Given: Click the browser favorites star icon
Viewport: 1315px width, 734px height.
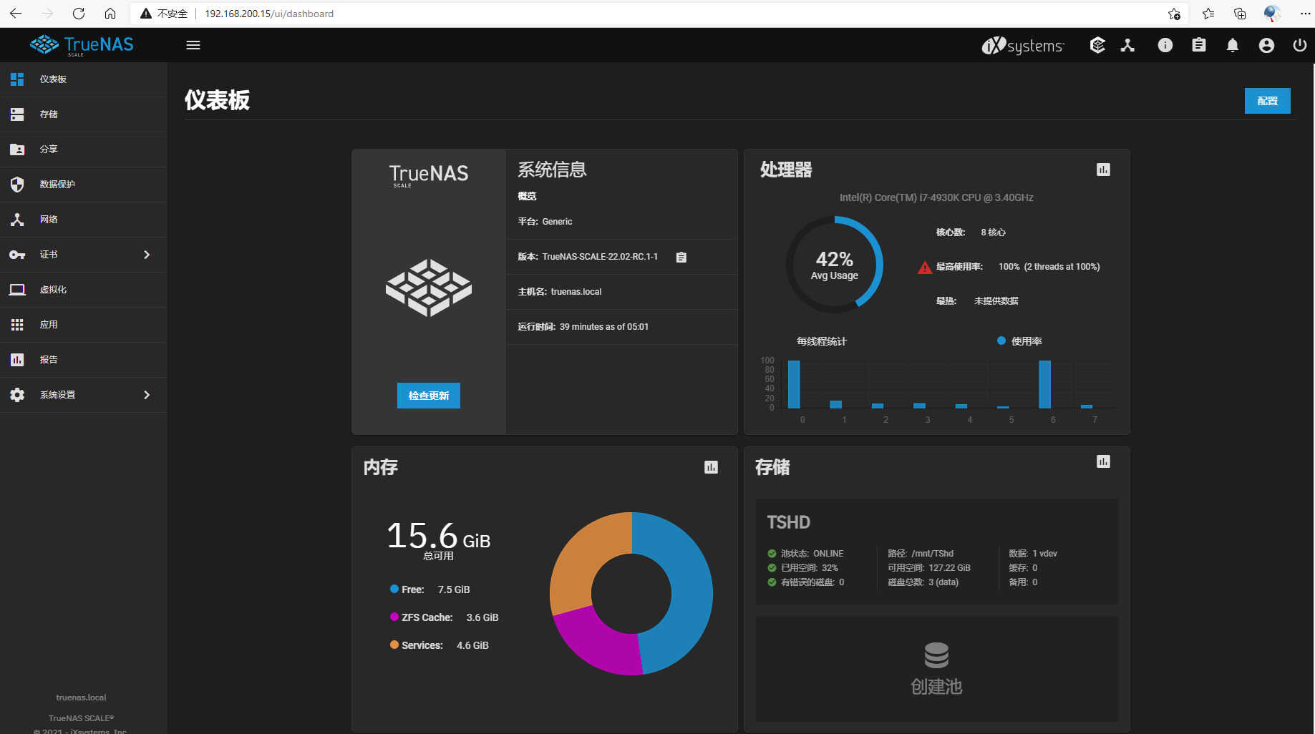Looking at the screenshot, I should 1208,14.
